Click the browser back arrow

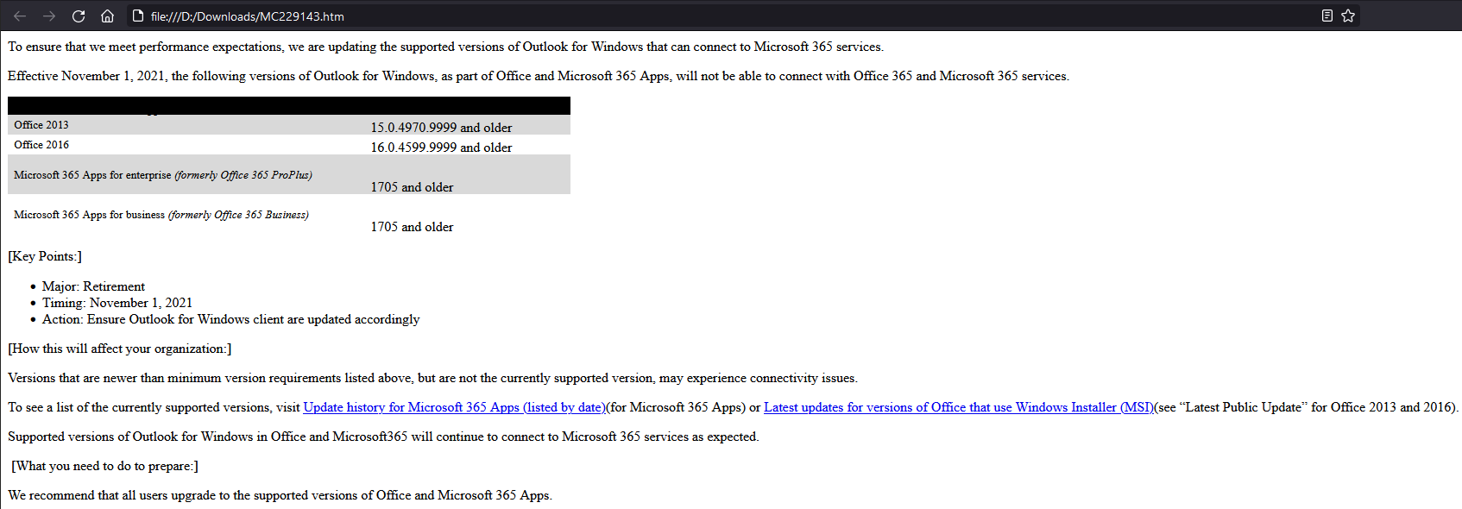point(20,16)
